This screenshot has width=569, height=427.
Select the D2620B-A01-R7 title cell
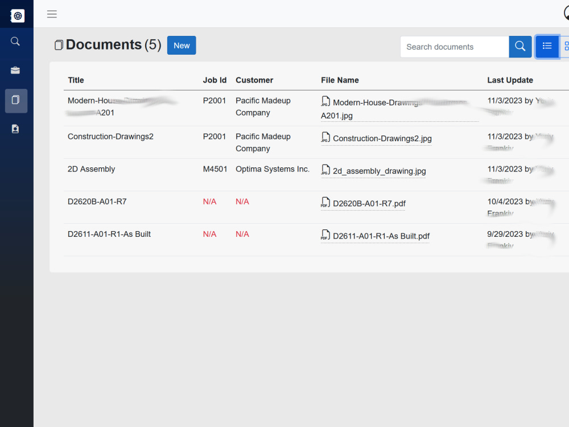click(97, 202)
